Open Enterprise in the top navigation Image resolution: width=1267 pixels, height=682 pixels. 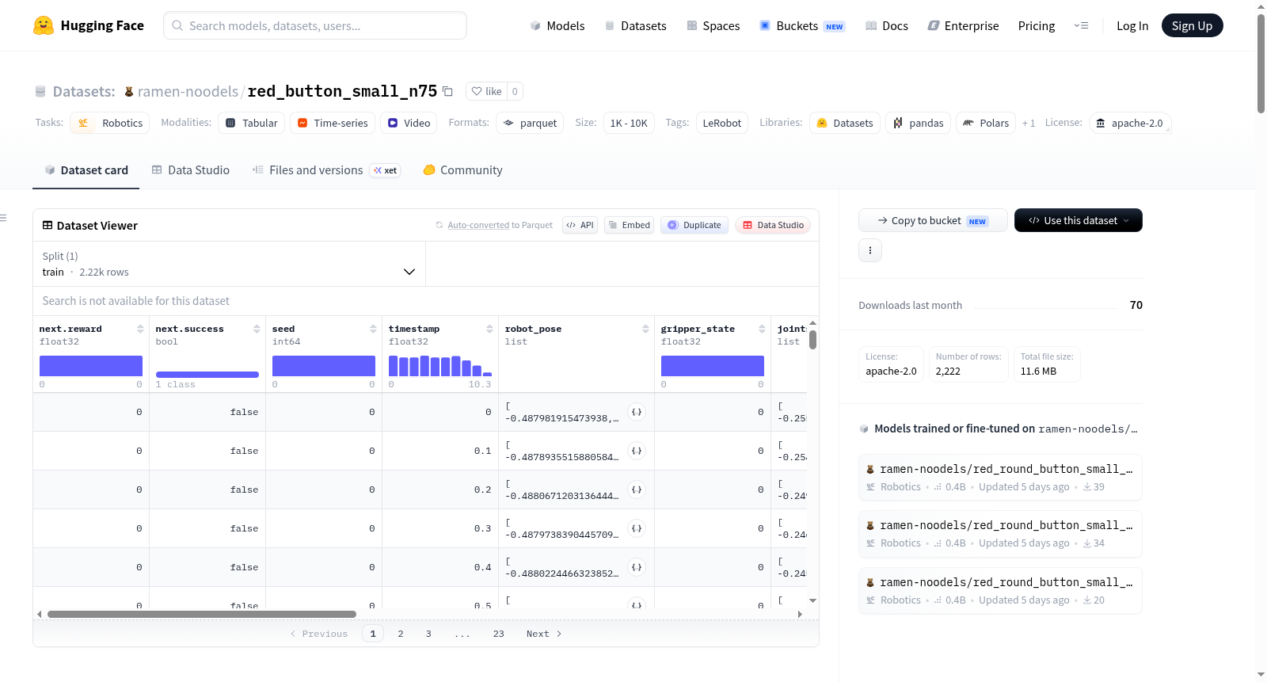pos(964,26)
